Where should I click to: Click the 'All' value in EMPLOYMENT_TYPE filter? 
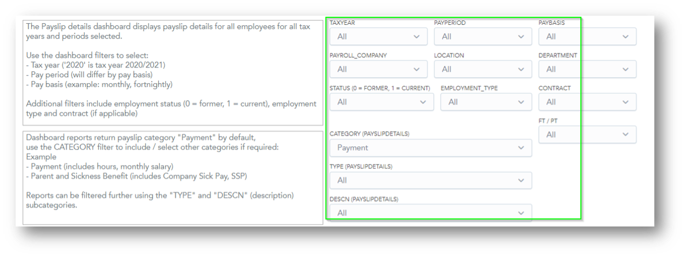[453, 102]
